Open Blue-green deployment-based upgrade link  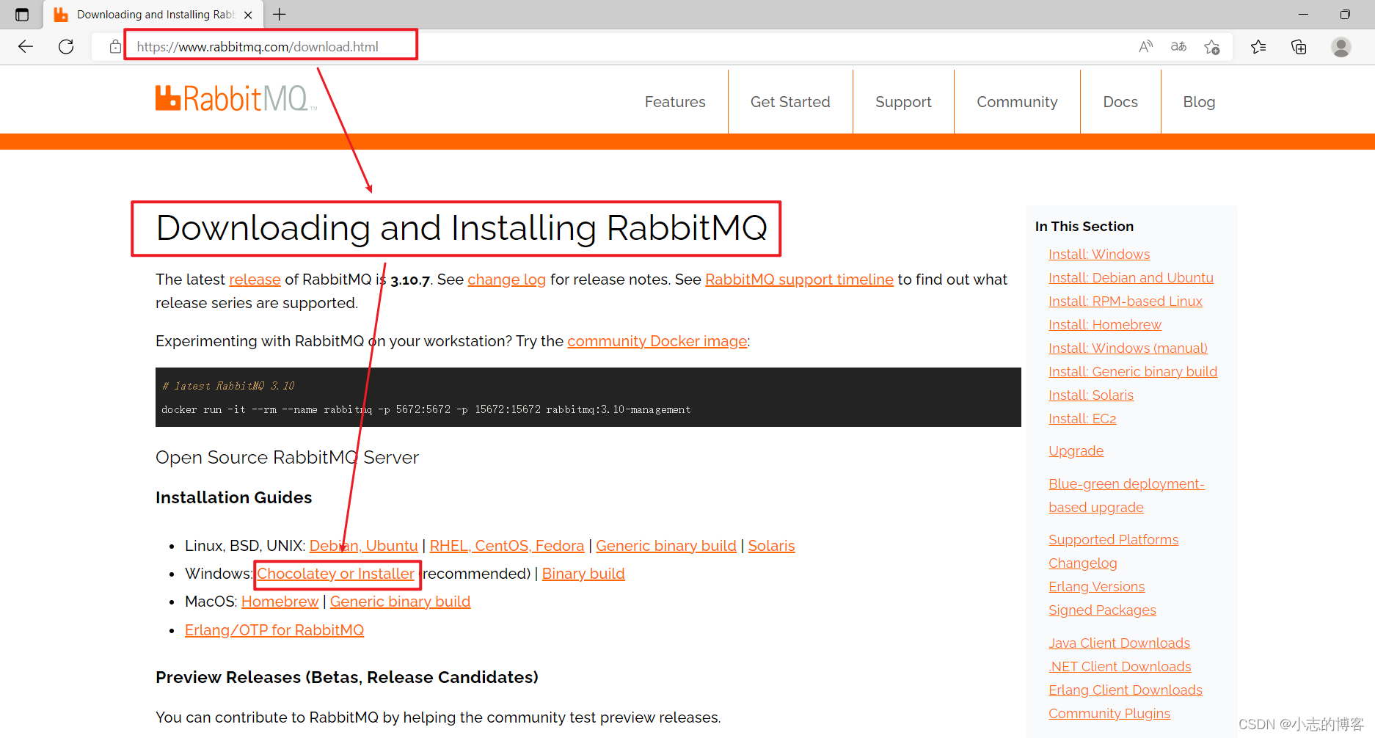coord(1126,496)
